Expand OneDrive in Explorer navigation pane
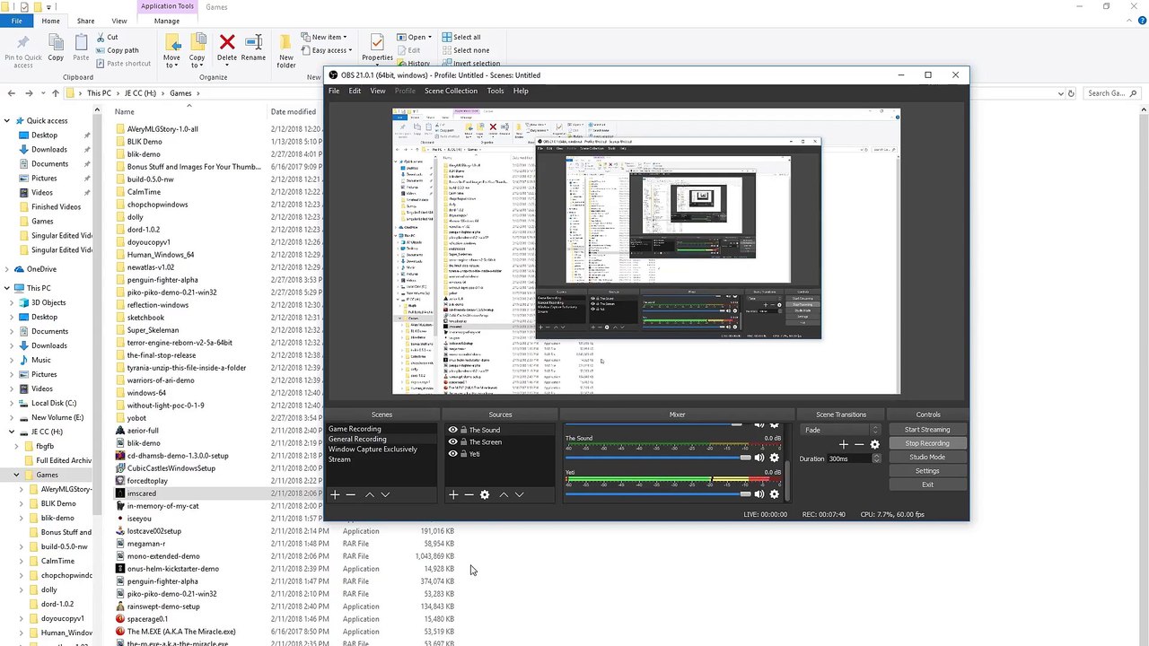 click(x=7, y=269)
